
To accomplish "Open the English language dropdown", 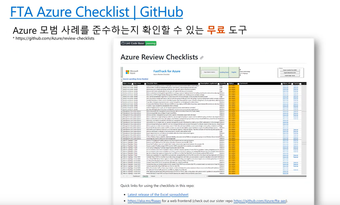I will [234, 72].
